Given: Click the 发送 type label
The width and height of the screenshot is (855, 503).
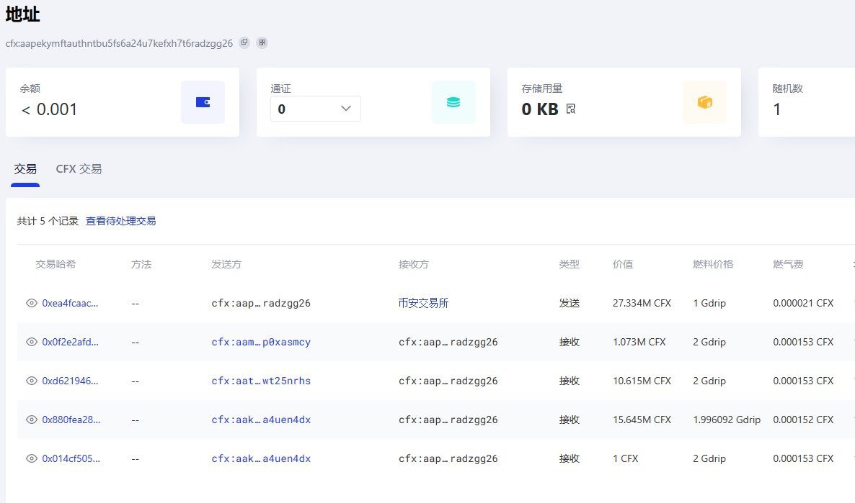Looking at the screenshot, I should click(569, 303).
